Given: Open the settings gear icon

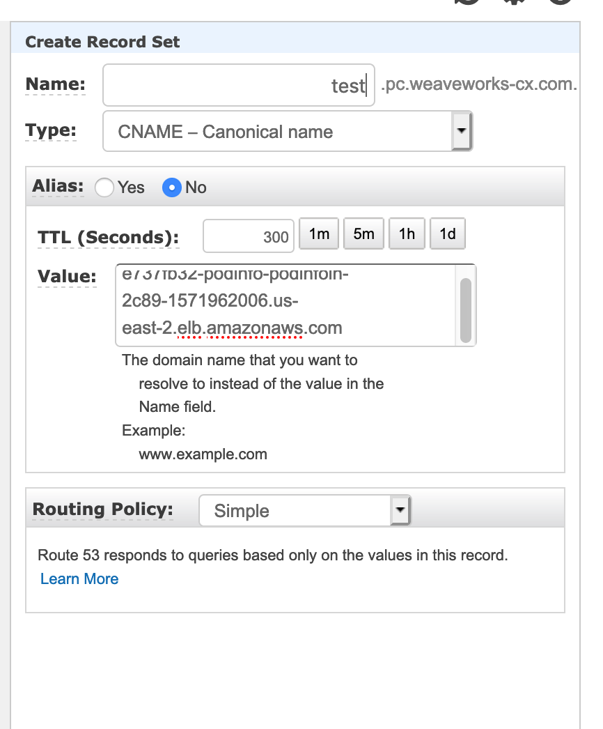Looking at the screenshot, I should (515, 1).
